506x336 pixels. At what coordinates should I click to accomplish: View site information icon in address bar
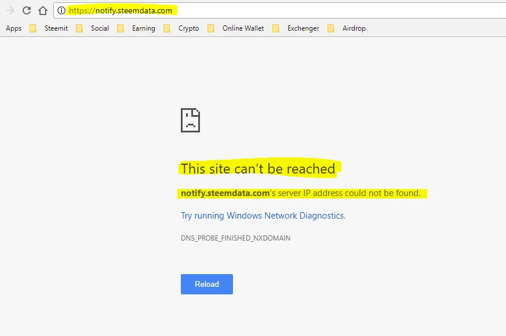[x=61, y=10]
